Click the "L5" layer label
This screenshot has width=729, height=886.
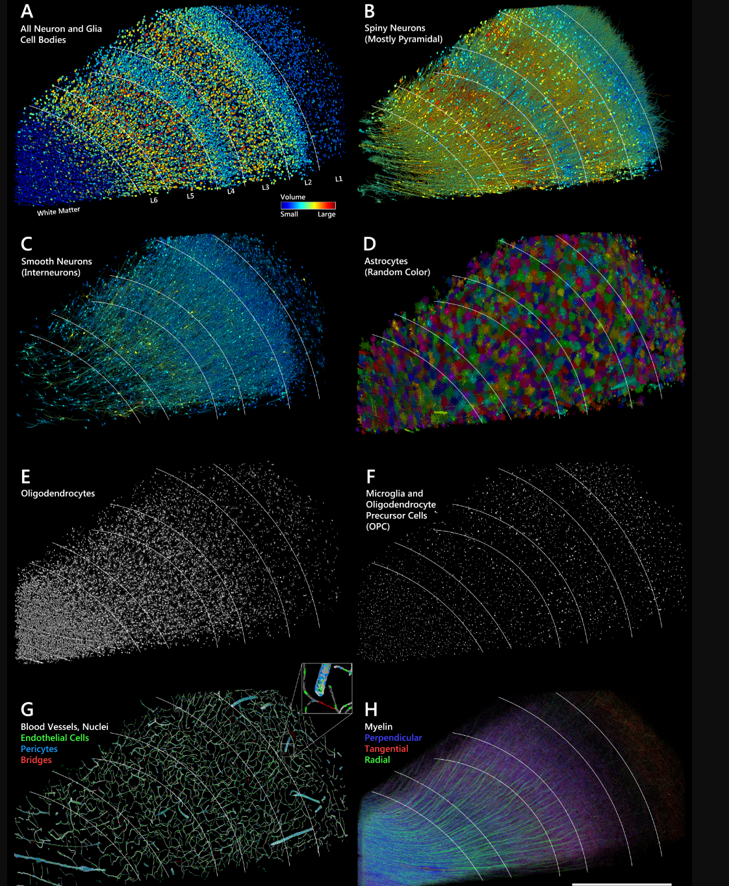pyautogui.click(x=190, y=196)
